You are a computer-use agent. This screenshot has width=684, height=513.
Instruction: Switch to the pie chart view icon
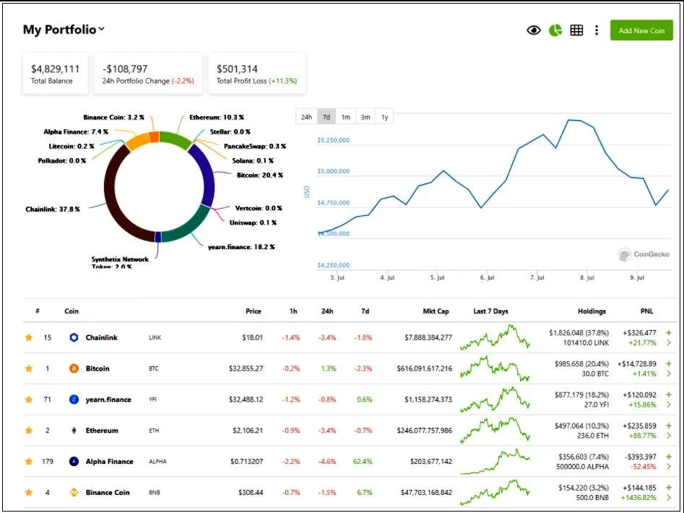tap(555, 30)
